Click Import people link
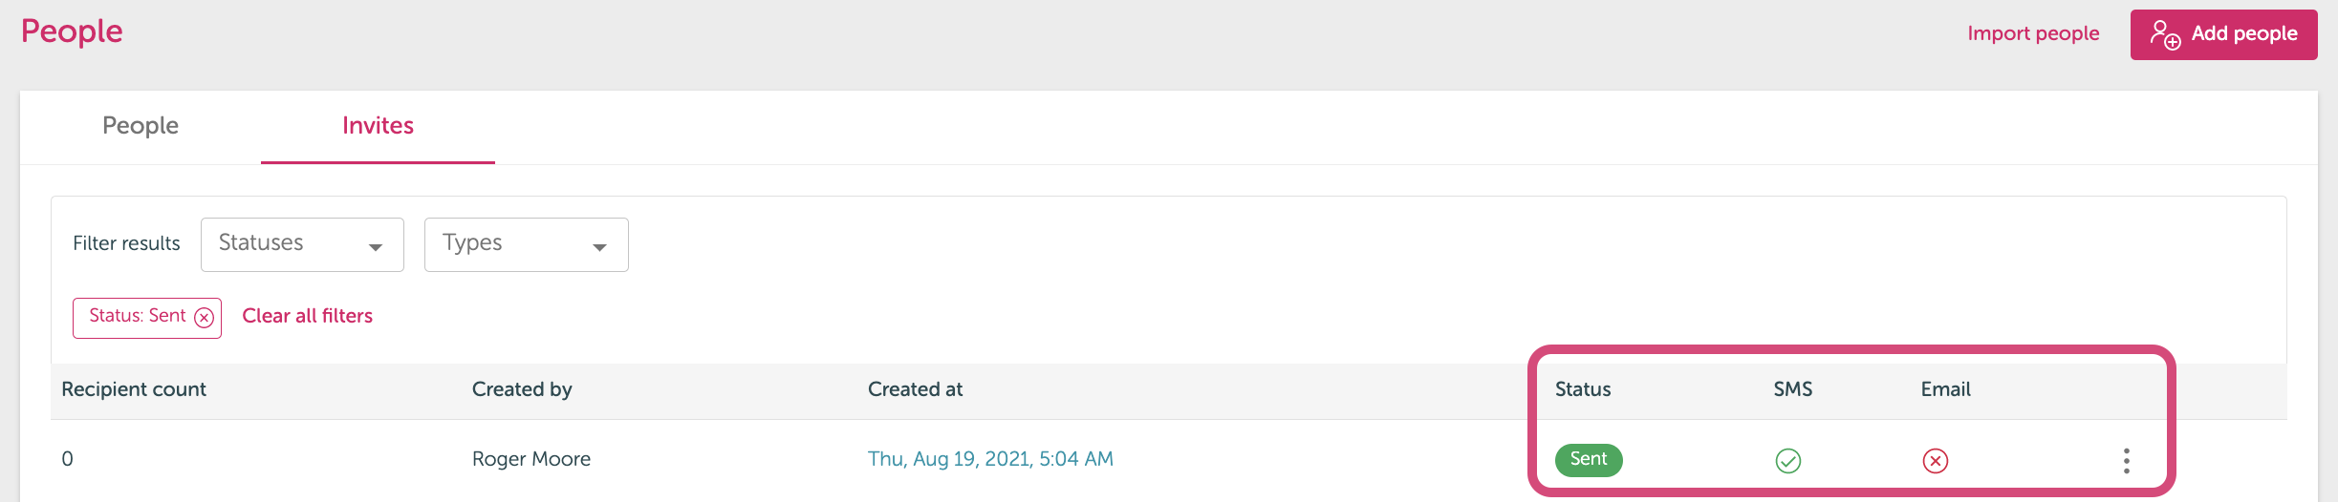Screen dimensions: 2338x502 pyautogui.click(x=2033, y=33)
